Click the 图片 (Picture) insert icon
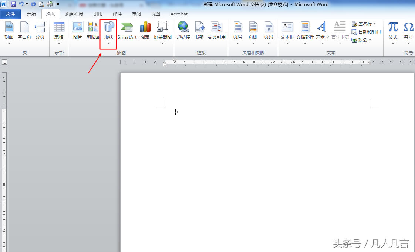 [78, 31]
